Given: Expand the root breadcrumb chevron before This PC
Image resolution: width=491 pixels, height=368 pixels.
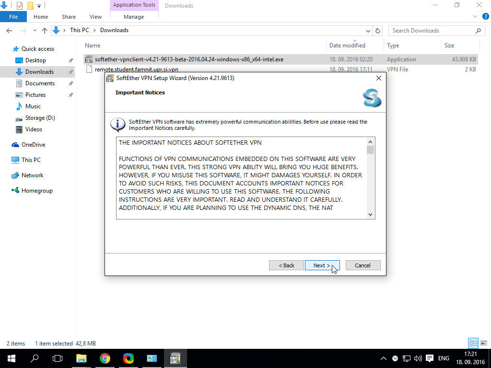Looking at the screenshot, I should (64, 30).
